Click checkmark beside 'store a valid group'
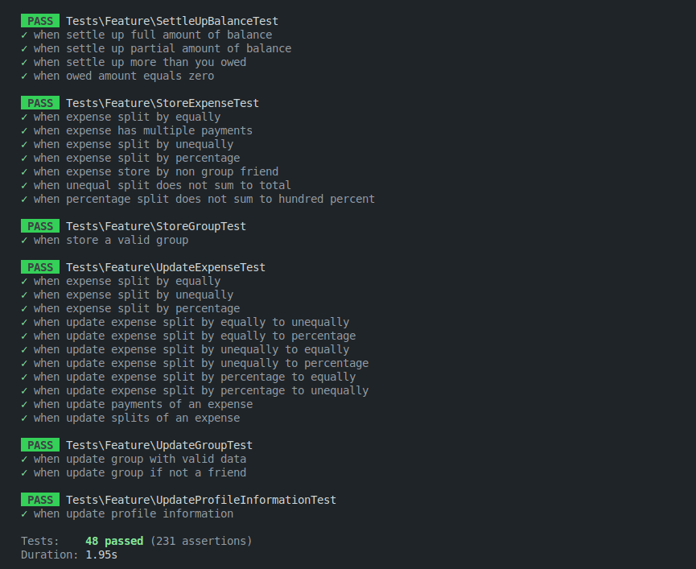696x569 pixels. point(24,240)
